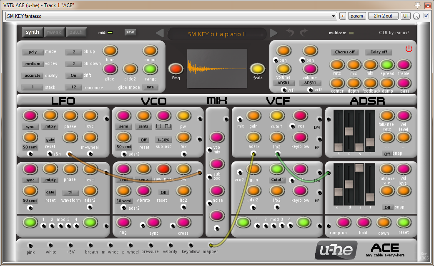
Task: Click the pink glide knob
Action: click(x=110, y=69)
